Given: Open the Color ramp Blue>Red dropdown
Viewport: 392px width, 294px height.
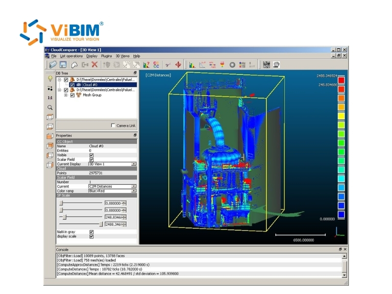Looking at the screenshot, I should point(133,191).
